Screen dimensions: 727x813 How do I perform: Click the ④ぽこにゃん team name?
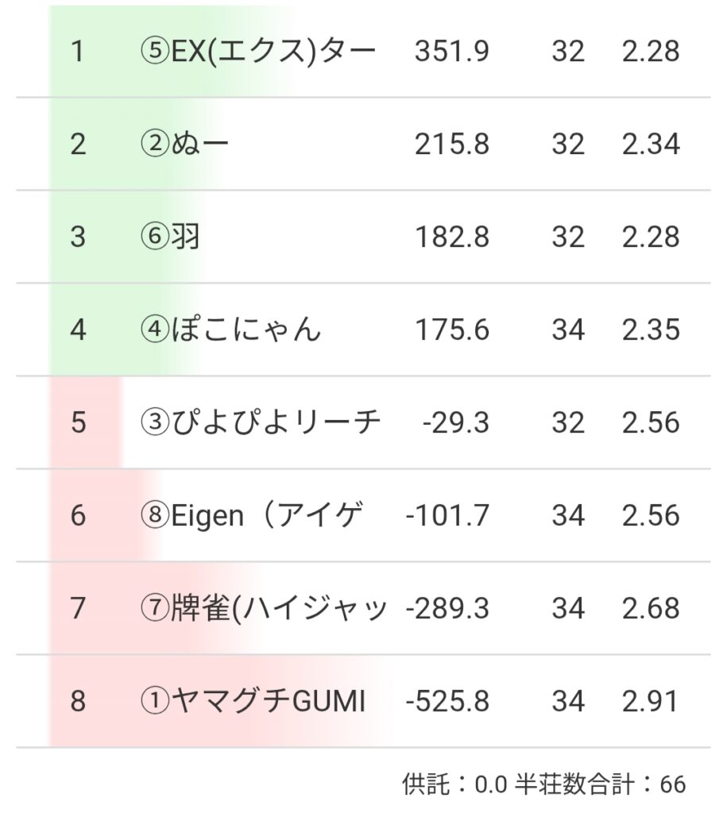[x=230, y=329]
